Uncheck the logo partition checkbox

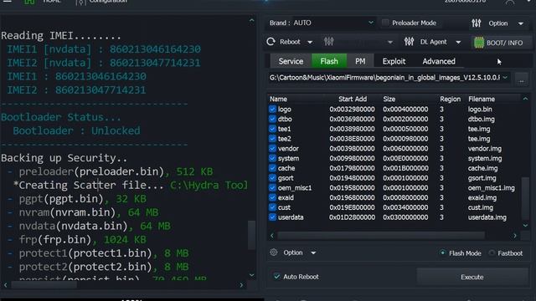[272, 110]
